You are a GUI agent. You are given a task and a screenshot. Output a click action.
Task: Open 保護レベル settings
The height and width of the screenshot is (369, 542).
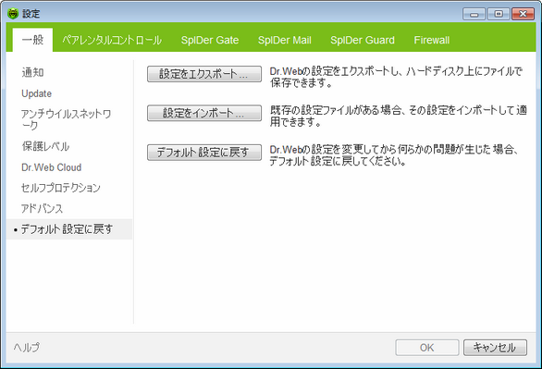click(x=45, y=146)
